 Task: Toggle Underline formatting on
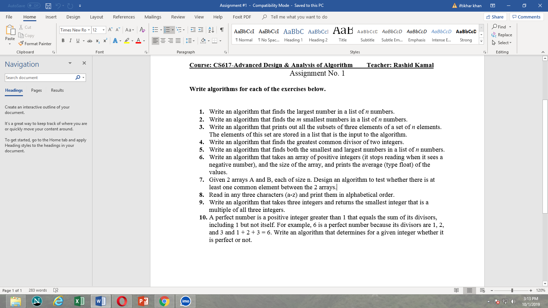click(x=78, y=40)
